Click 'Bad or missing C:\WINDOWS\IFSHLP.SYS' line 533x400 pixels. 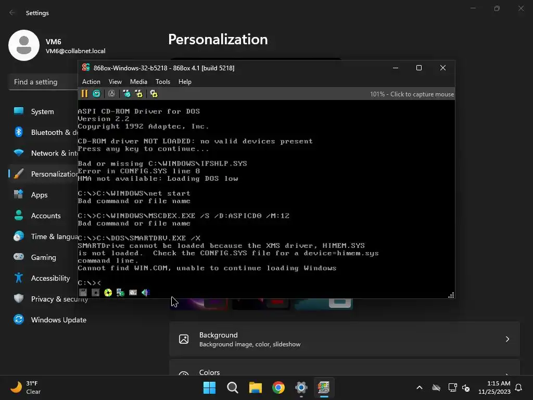pyautogui.click(x=162, y=163)
